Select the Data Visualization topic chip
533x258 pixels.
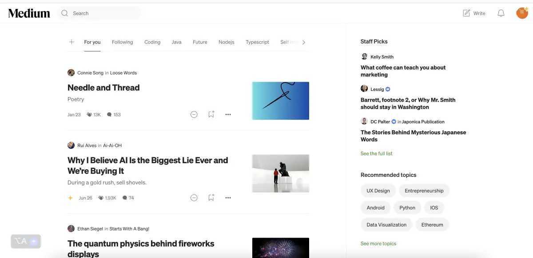(x=386, y=225)
